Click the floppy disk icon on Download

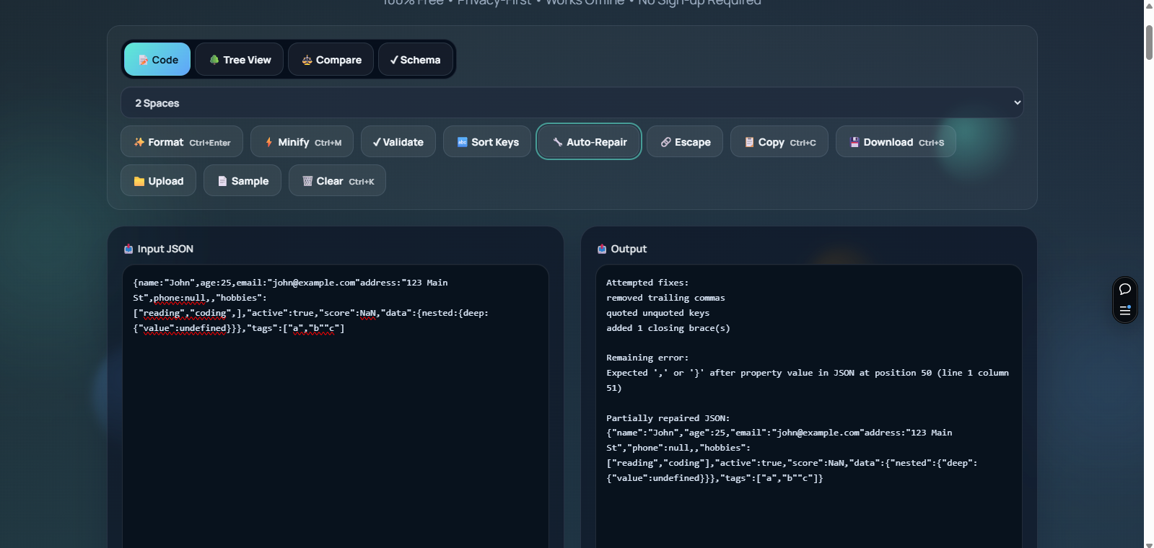point(854,142)
